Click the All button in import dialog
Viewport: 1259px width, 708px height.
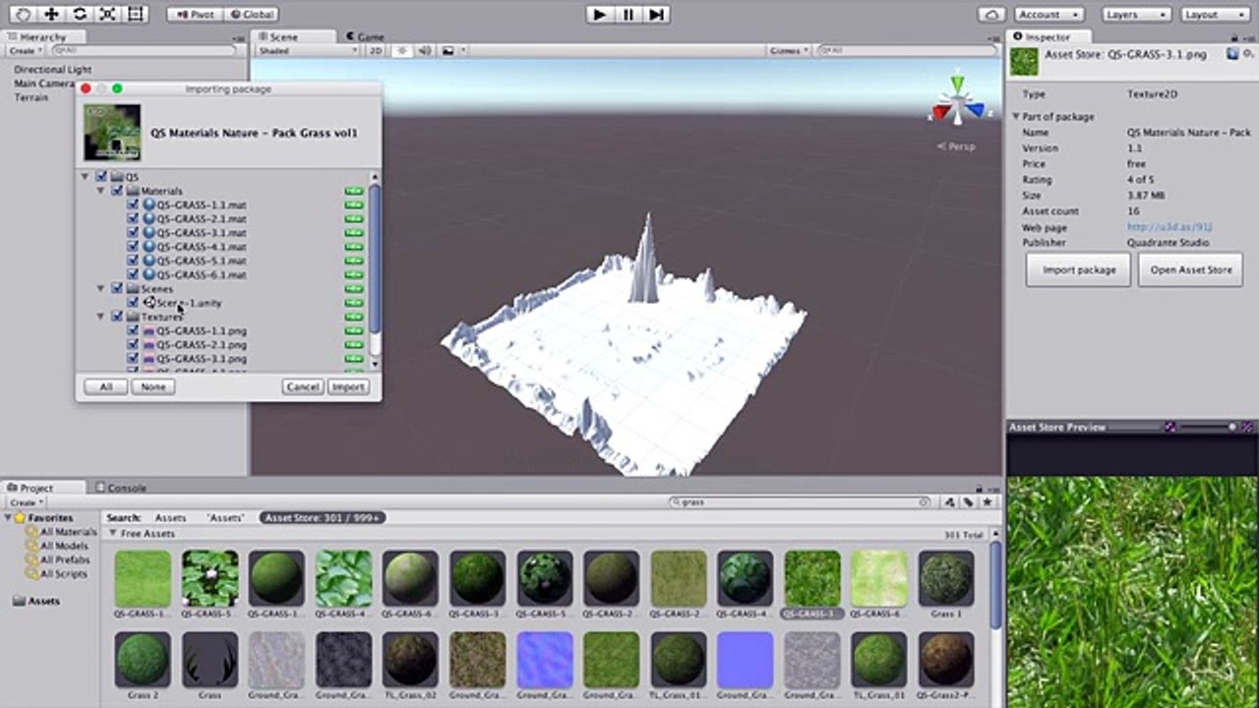[x=105, y=387]
